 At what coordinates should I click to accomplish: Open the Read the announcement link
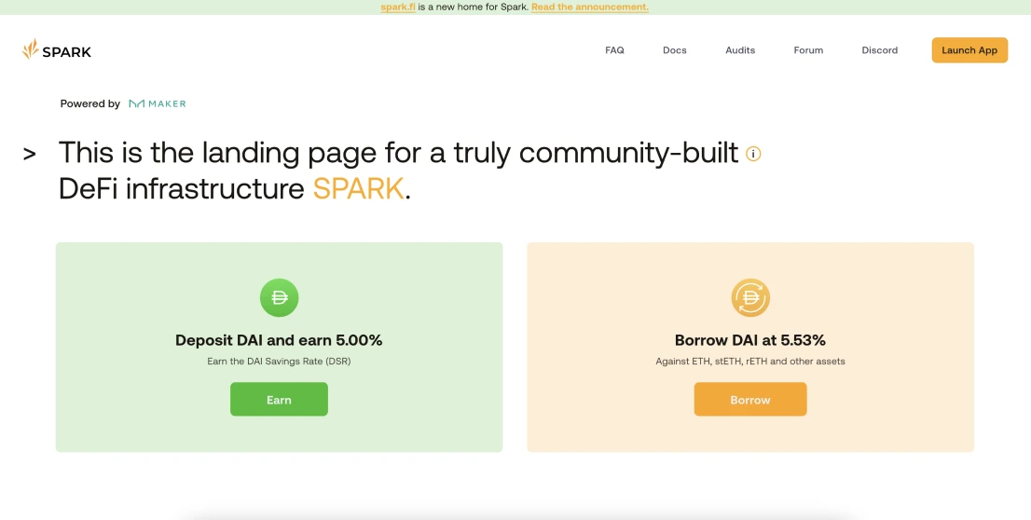[x=590, y=7]
